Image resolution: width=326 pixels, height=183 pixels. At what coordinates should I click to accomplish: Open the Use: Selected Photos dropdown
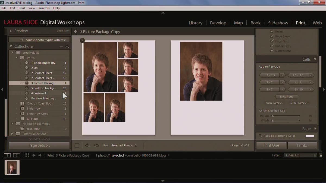[x=124, y=145]
